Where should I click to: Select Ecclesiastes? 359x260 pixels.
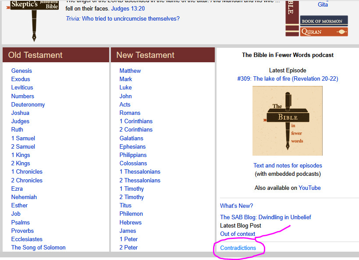click(27, 239)
